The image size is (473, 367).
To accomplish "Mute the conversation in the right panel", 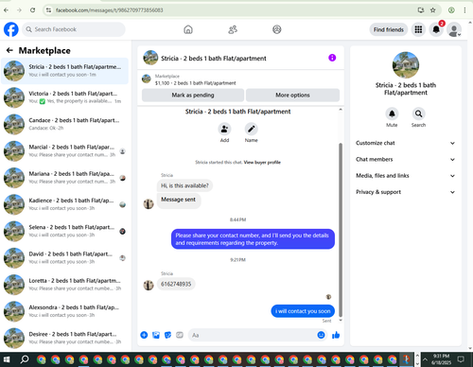I will point(392,114).
